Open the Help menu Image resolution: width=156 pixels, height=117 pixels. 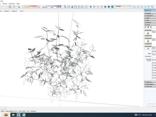[18, 4]
